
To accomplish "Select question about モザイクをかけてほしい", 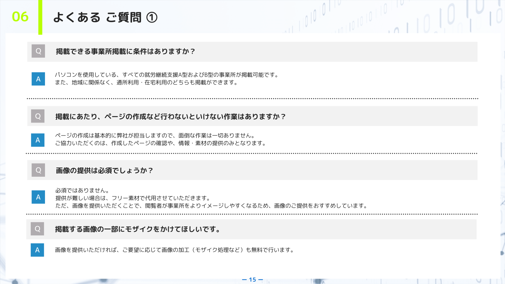I will 138,229.
